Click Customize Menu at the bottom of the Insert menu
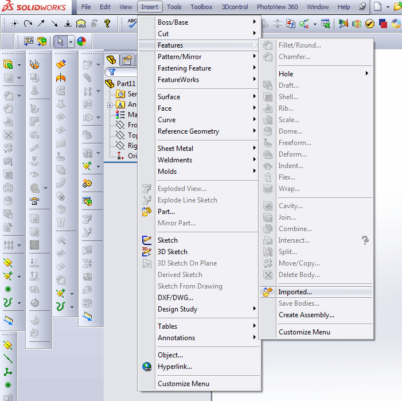 pyautogui.click(x=198, y=384)
